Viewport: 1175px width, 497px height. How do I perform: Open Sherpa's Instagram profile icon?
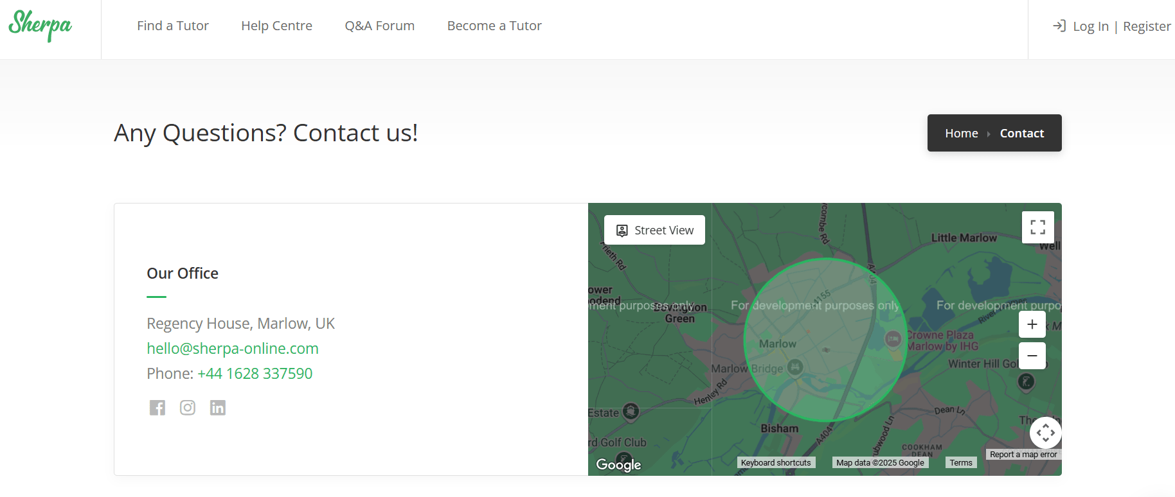[x=188, y=408]
